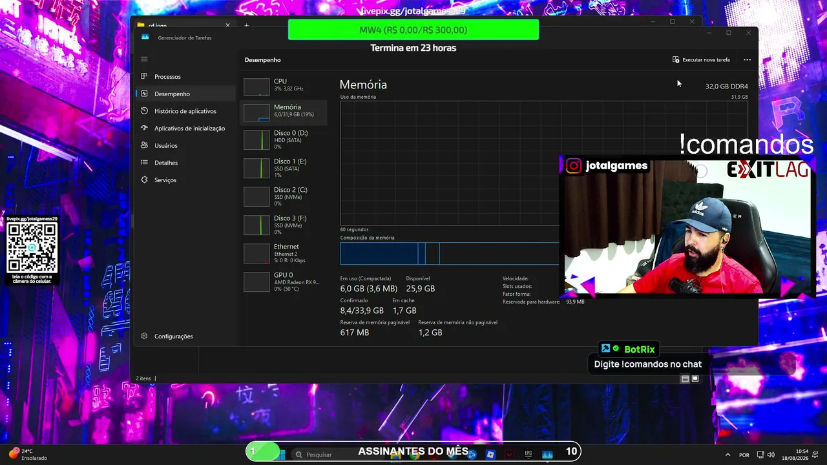Select the CPU performance tile
The image size is (827, 465).
coord(284,85)
